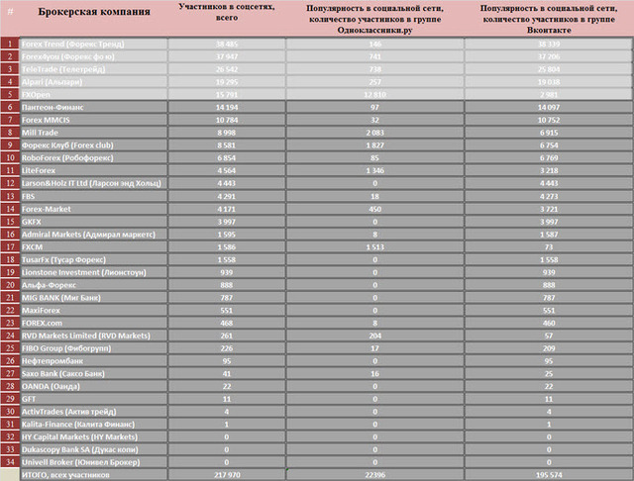Image resolution: width=634 pixels, height=481 pixels.
Task: Click the Вконтакте popularity column header
Action: (x=549, y=19)
